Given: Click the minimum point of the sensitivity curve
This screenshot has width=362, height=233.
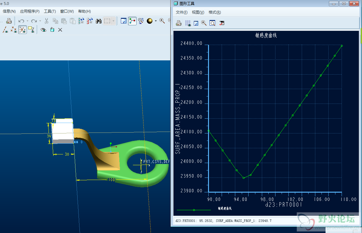Looking at the screenshot, I should pyautogui.click(x=244, y=178).
